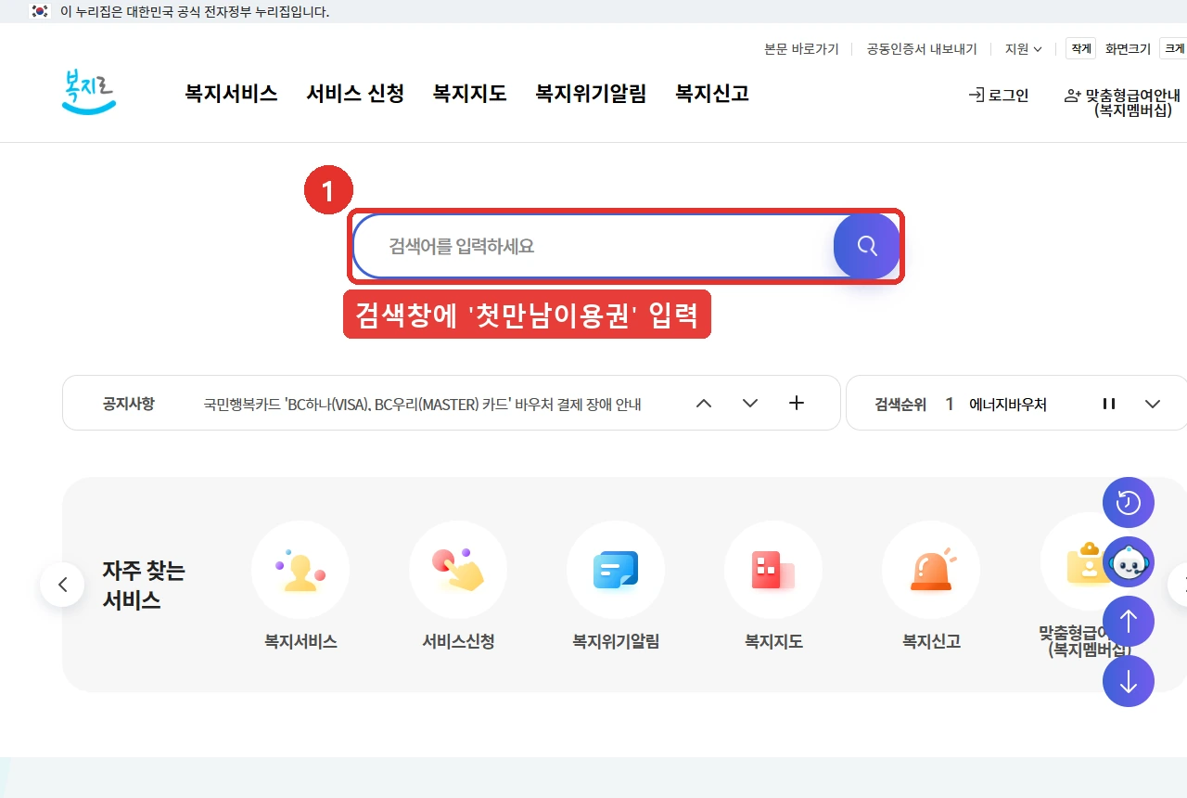
Task: Click the 복지위기알림 quick service icon
Action: pyautogui.click(x=616, y=570)
